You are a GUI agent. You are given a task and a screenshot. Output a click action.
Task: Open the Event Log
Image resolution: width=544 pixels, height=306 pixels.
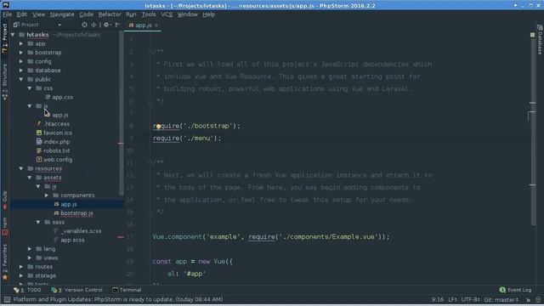pos(515,290)
